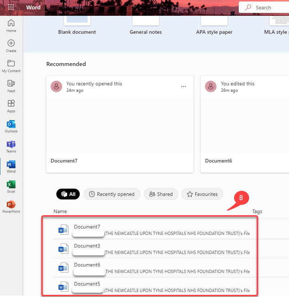Open Document6 from the file list
The height and width of the screenshot is (297, 289).
87,265
